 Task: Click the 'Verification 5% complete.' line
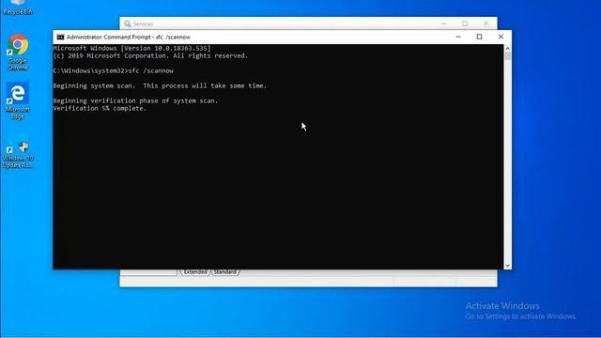click(x=100, y=109)
